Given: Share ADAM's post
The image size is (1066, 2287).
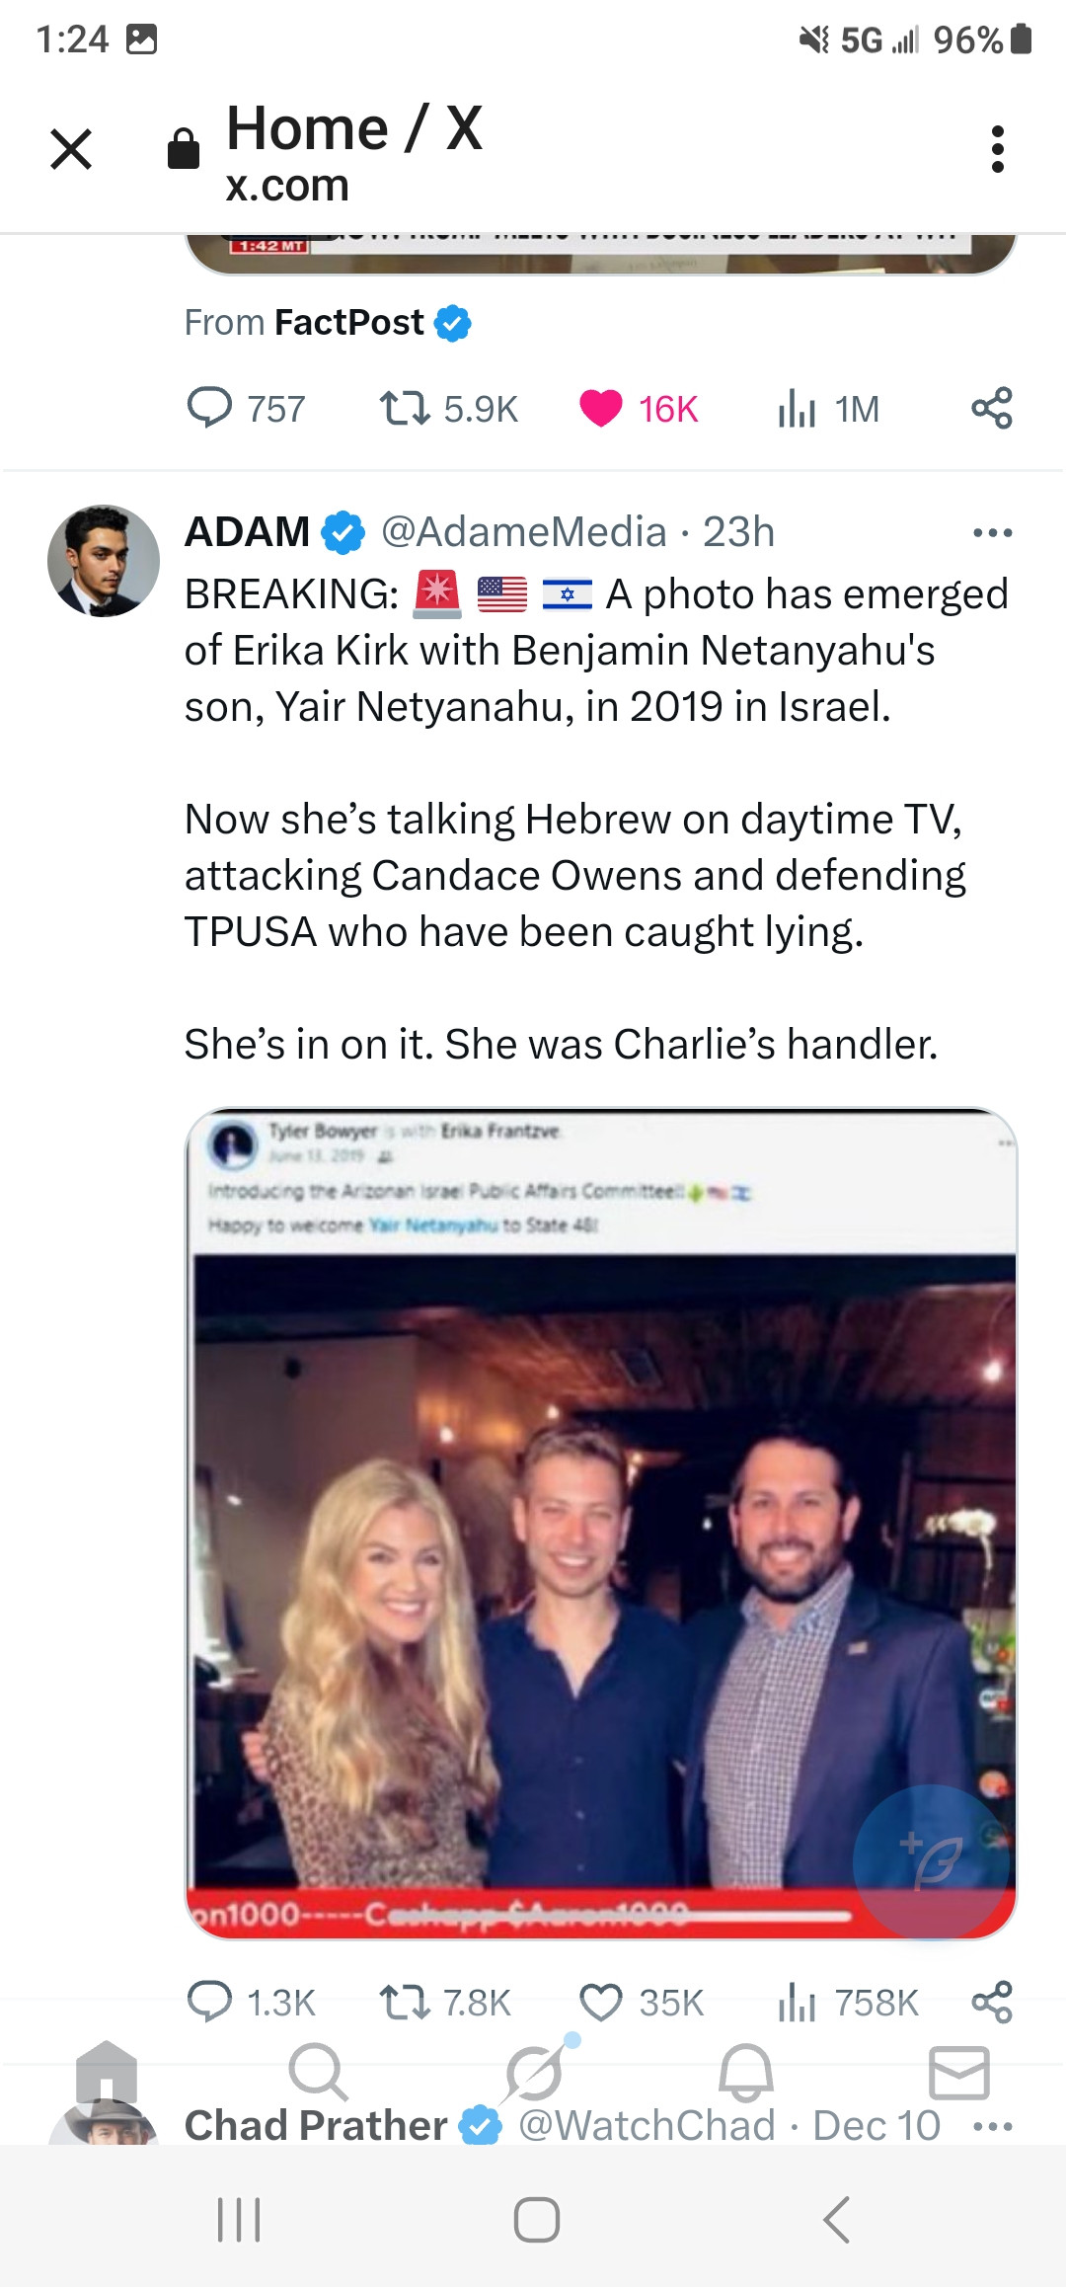Looking at the screenshot, I should 992,2002.
